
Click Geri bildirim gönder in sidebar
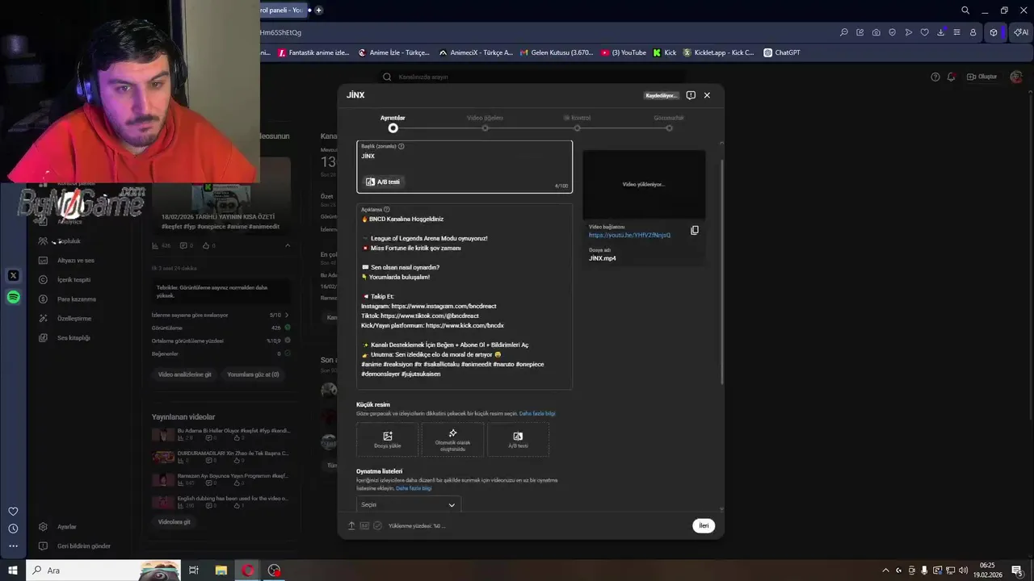83,546
